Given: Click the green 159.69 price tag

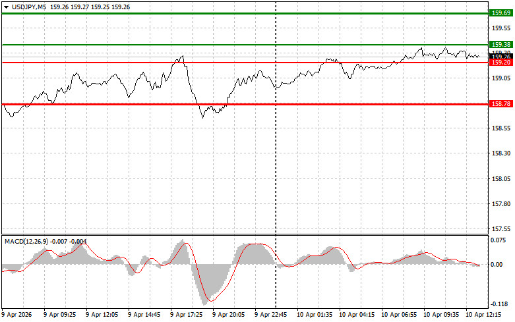Looking at the screenshot, I should point(500,13).
